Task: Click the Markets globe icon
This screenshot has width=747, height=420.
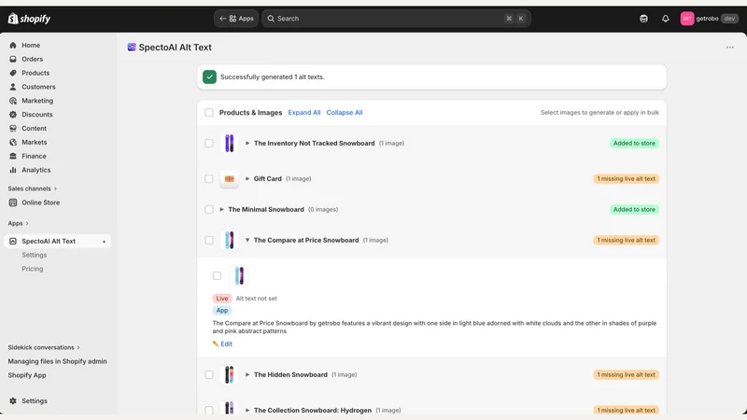Action: click(x=13, y=142)
